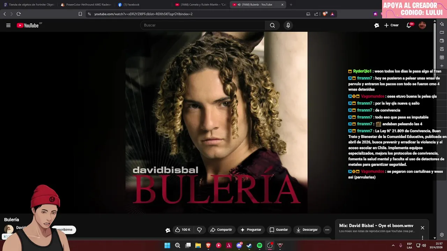Screen dimensions: 447x251
Task: Open reading list sidebar icon
Action: [x=442, y=57]
